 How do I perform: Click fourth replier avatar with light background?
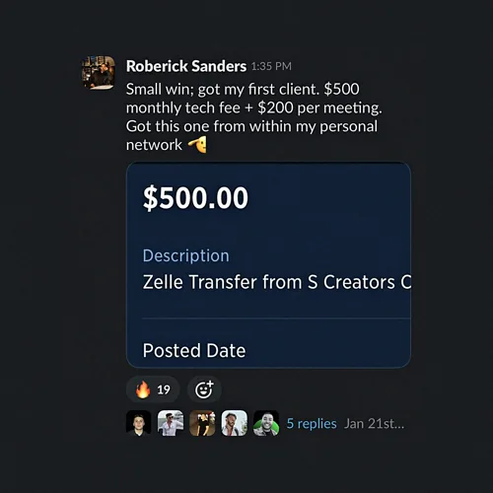[234, 423]
